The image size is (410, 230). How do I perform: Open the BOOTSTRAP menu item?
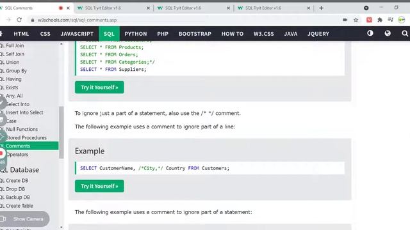click(x=195, y=34)
